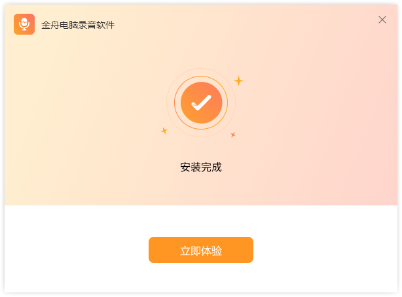Close the installer with the X icon
This screenshot has height=297, width=402.
(x=382, y=20)
